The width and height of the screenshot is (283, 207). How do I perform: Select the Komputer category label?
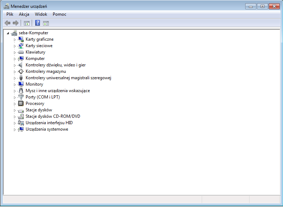(35, 59)
